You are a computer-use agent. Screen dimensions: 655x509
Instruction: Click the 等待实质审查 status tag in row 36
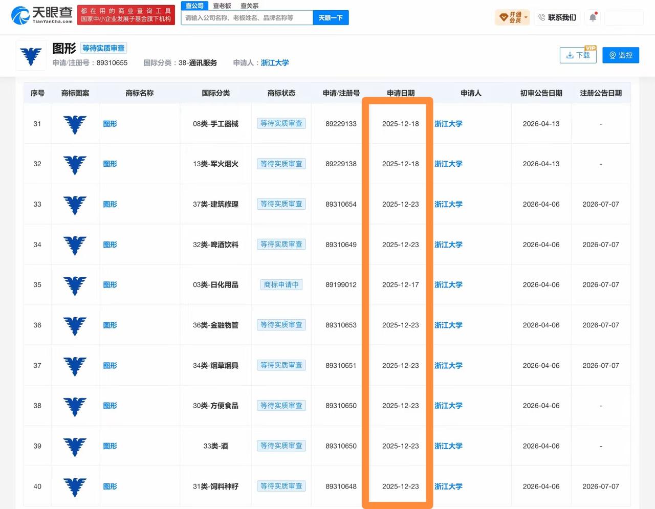click(281, 325)
